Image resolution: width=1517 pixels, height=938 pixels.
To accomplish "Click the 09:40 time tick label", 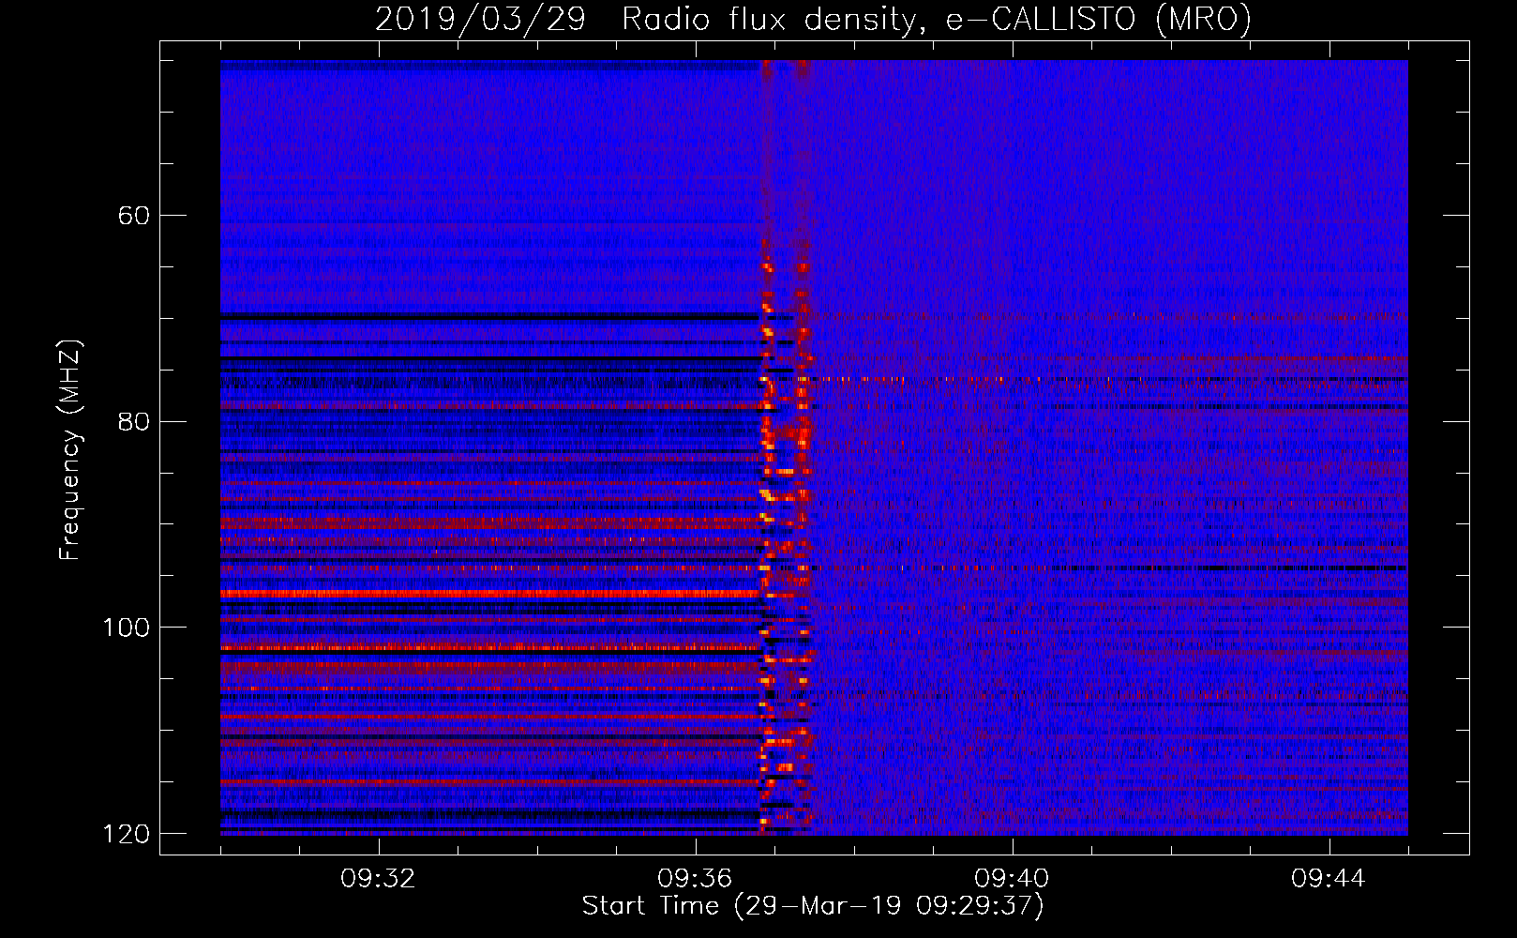I will (1012, 879).
